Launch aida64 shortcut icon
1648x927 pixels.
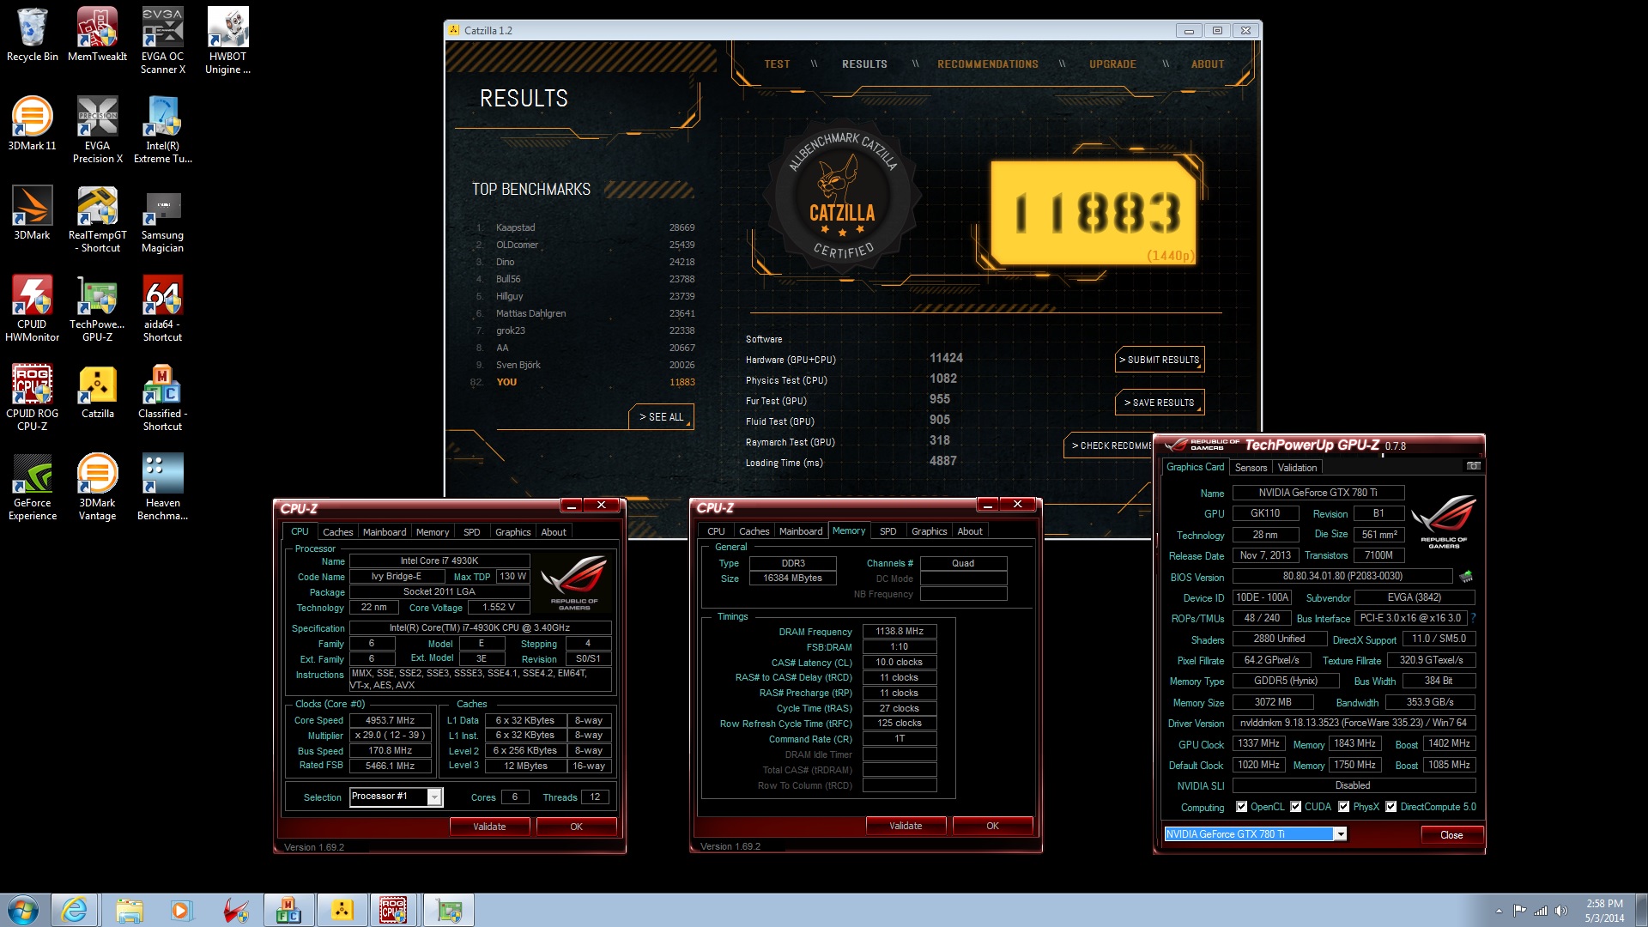click(162, 309)
